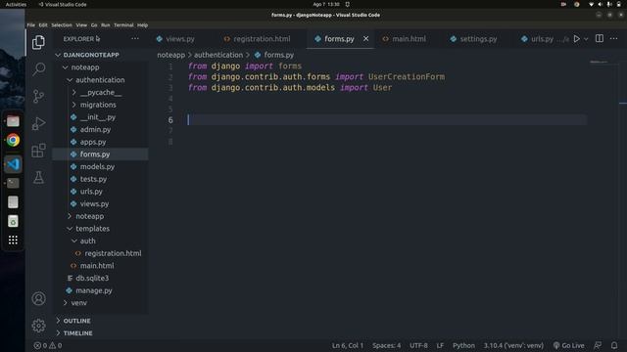Open the Extensions view icon
Viewport: 627px width, 352px height.
click(38, 151)
